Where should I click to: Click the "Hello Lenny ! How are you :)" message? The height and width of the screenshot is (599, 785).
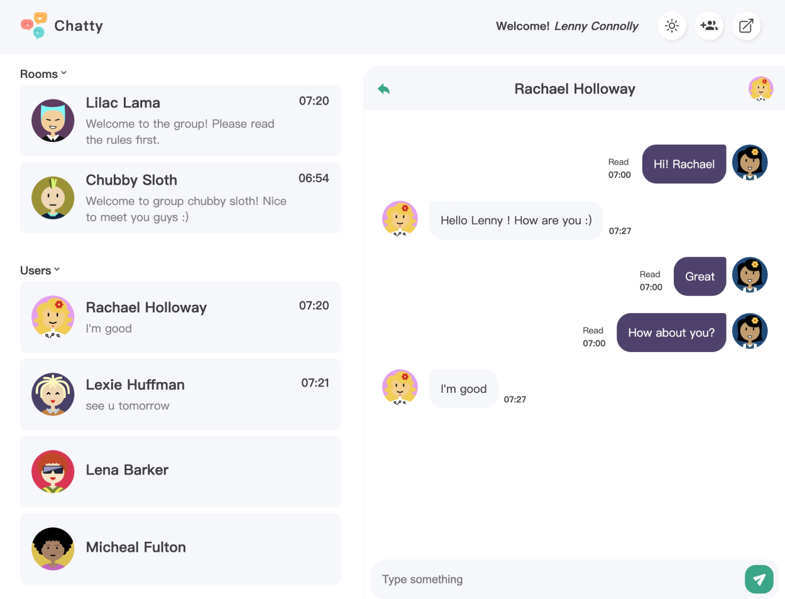516,220
